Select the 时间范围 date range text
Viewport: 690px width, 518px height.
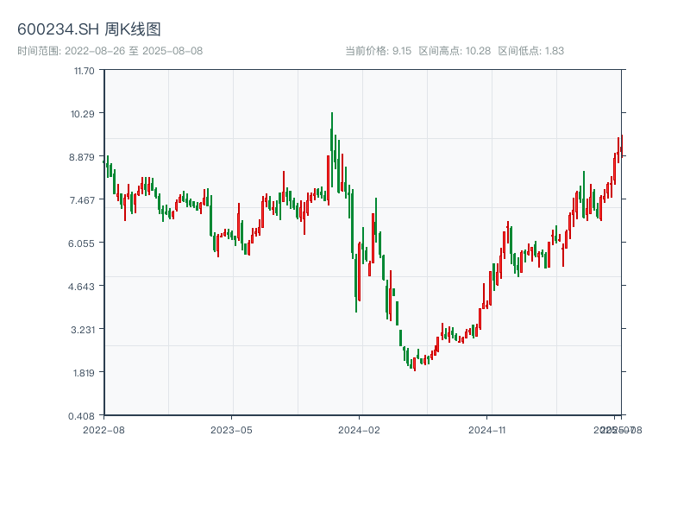(110, 51)
